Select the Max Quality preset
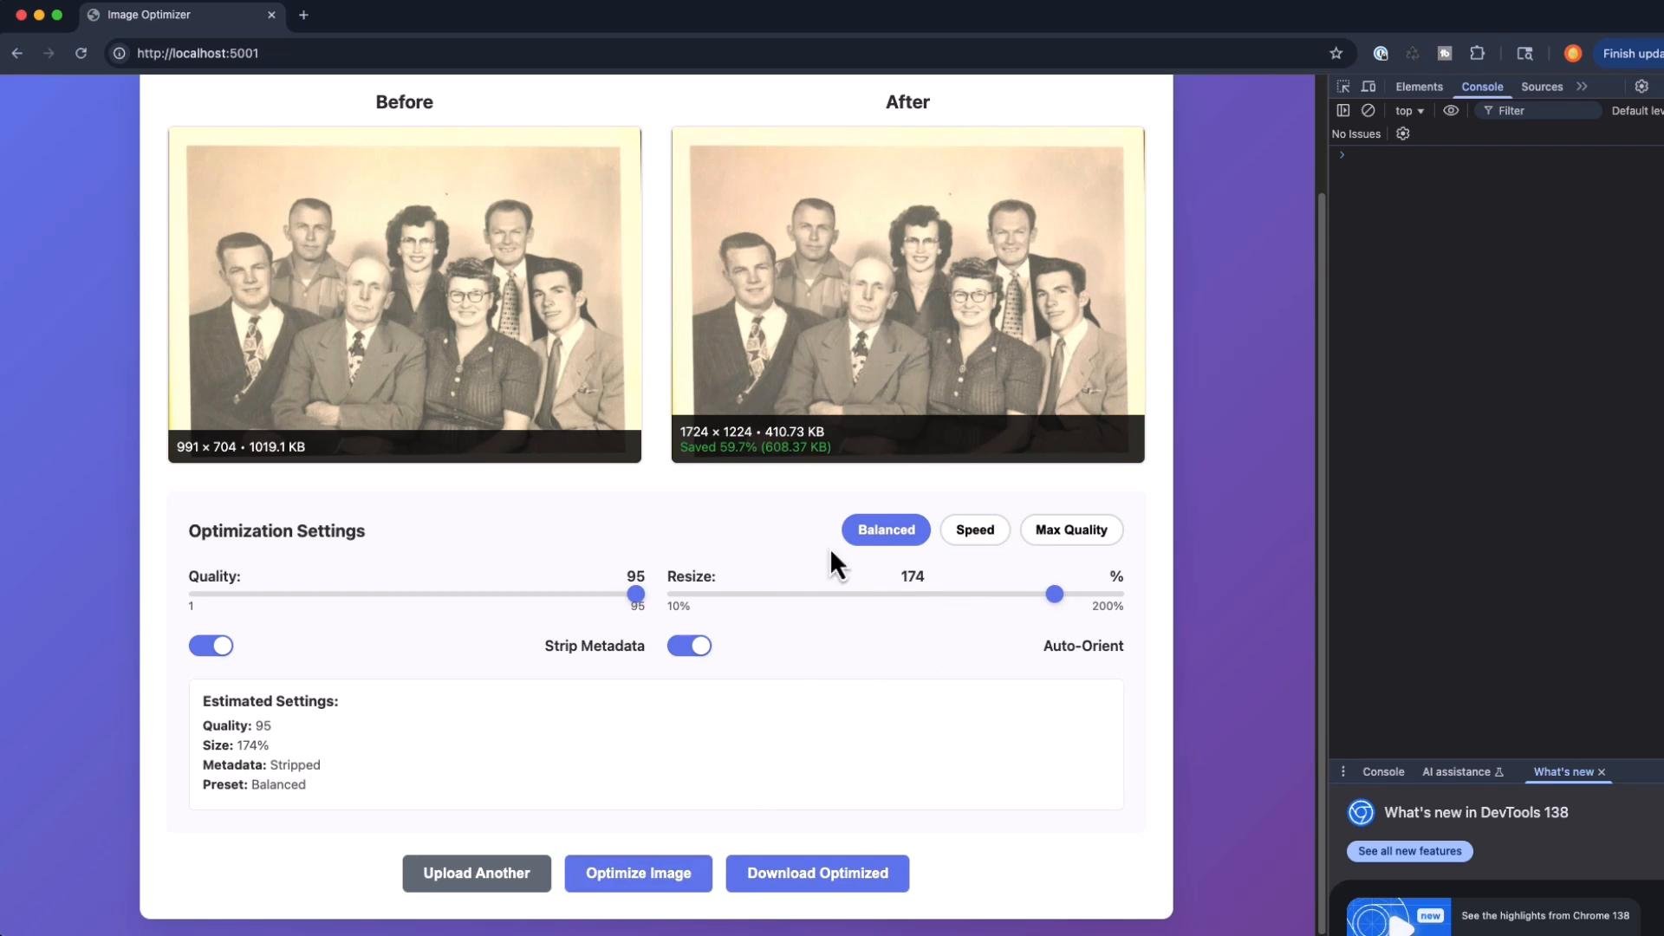The width and height of the screenshot is (1664, 936). pyautogui.click(x=1071, y=530)
